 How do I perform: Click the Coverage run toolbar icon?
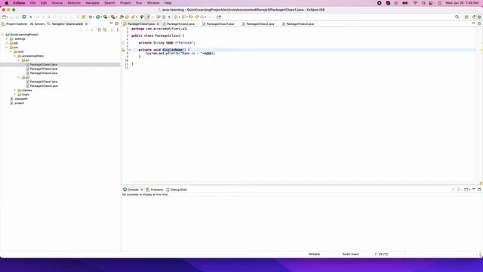(x=106, y=17)
